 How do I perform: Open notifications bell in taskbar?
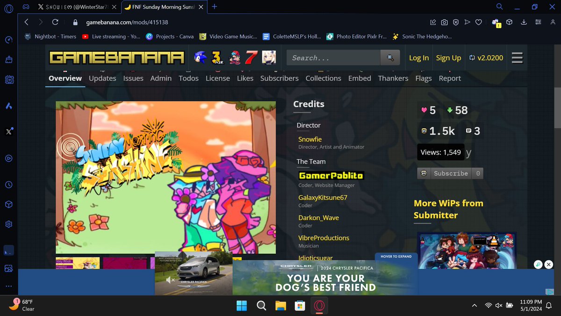[549, 306]
